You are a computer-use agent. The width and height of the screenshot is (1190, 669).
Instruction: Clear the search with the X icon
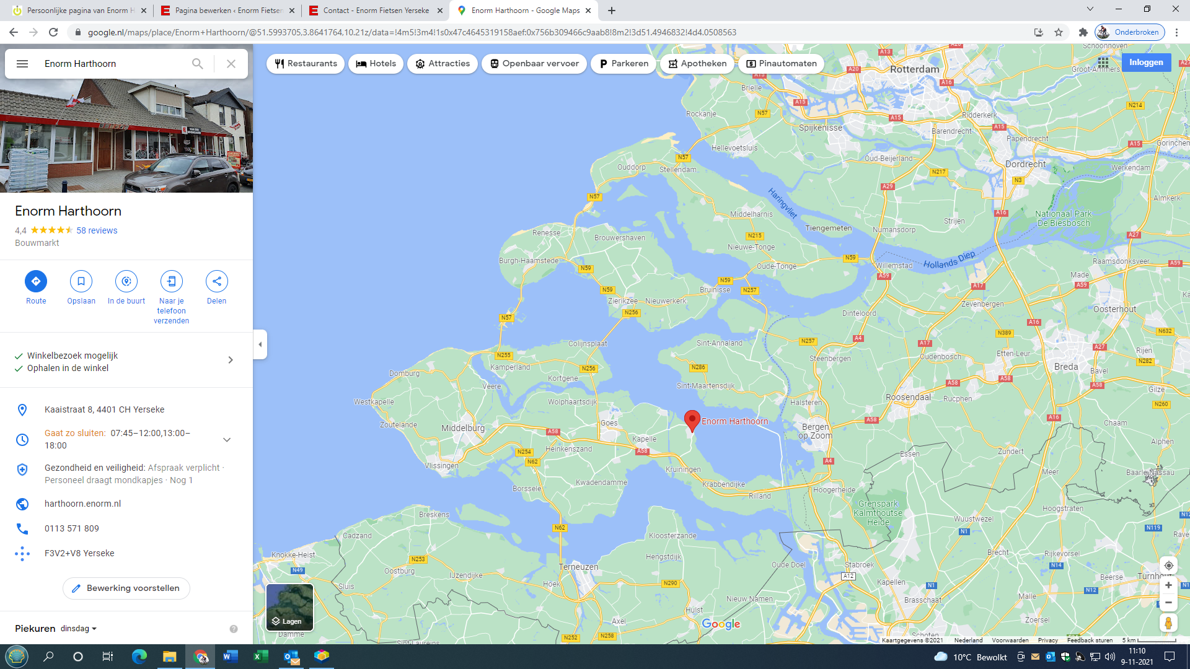(x=231, y=64)
